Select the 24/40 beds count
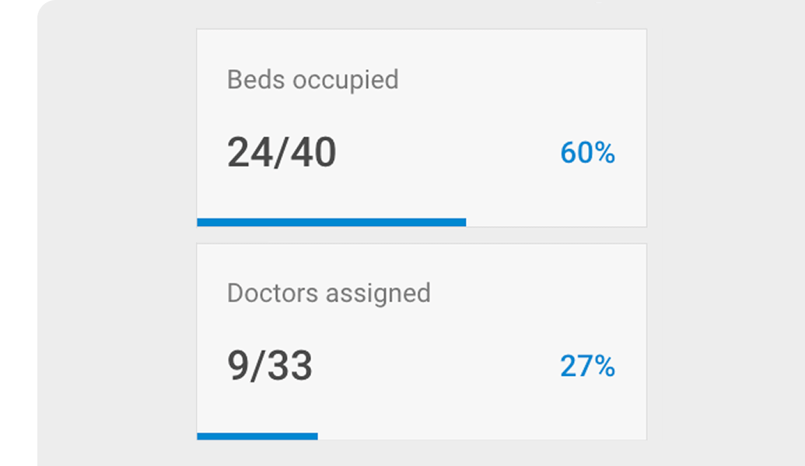This screenshot has width=805, height=466. (282, 152)
